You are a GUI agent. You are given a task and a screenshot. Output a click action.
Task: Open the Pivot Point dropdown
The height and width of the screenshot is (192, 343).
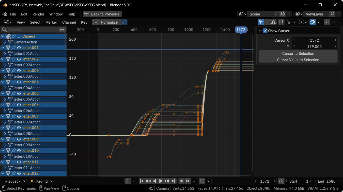click(302, 22)
